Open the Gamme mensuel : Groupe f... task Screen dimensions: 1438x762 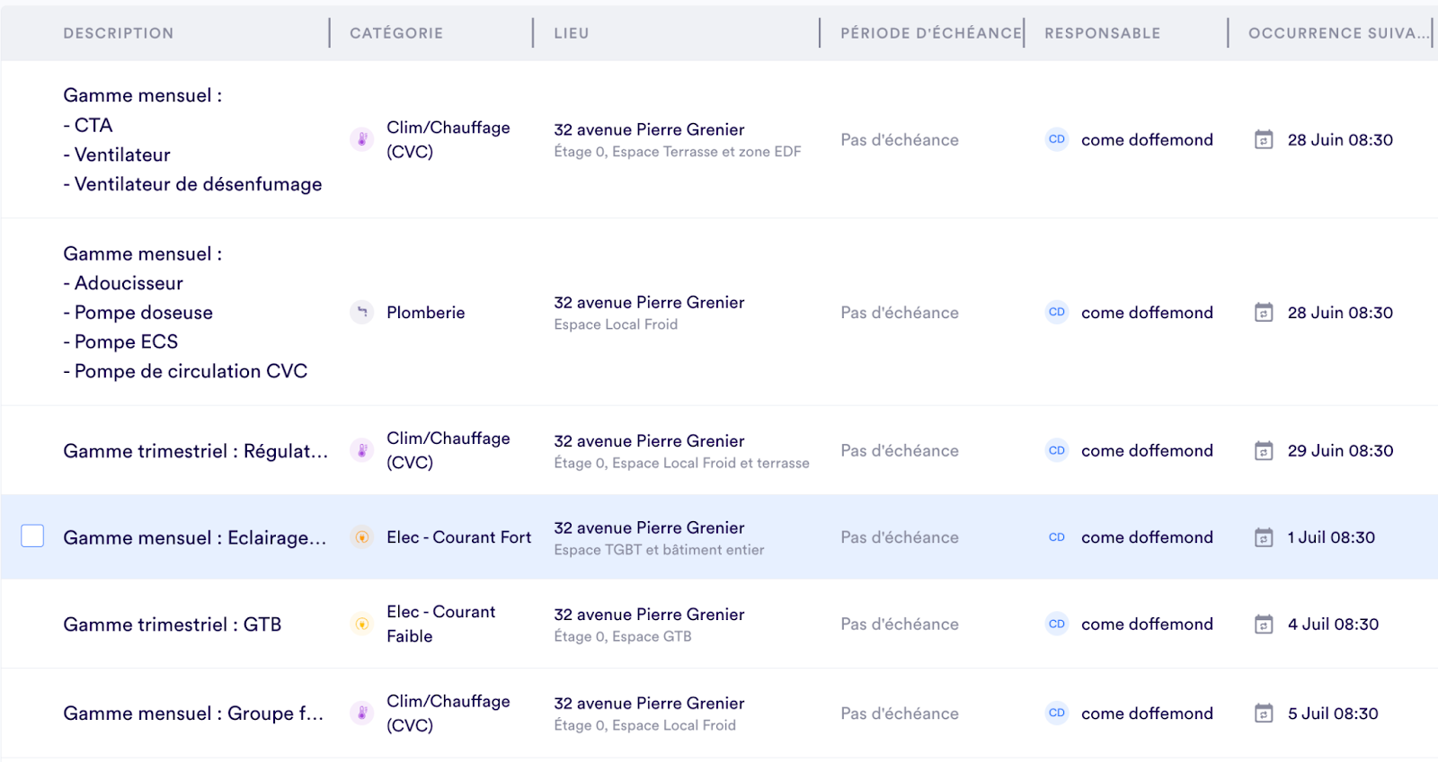(x=193, y=713)
